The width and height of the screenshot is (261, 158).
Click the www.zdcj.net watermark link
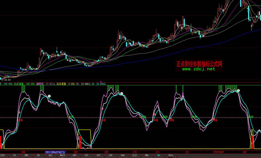pyautogui.click(x=199, y=69)
